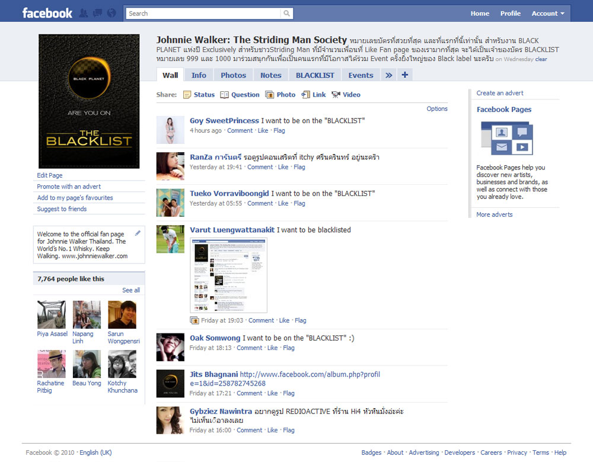The image size is (593, 462).
Task: Click Kotchy Khunchana name link
Action: pos(123,387)
